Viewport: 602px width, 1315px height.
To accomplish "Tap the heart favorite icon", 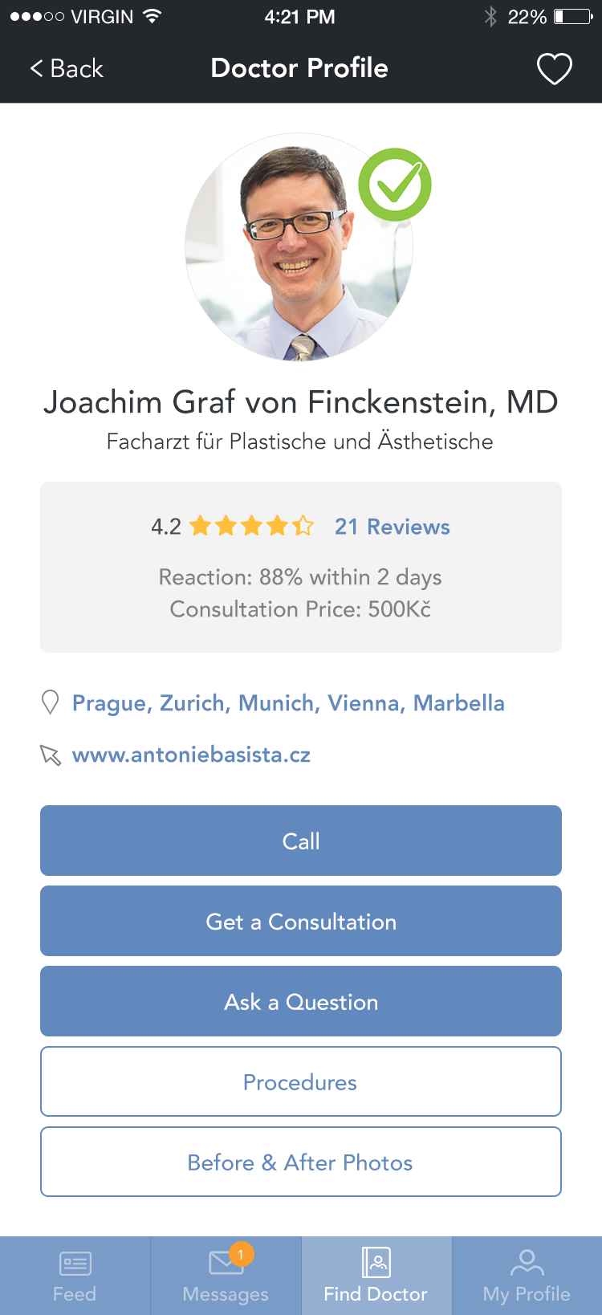I will pos(554,69).
